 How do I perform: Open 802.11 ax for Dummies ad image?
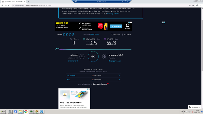tap(74, 95)
